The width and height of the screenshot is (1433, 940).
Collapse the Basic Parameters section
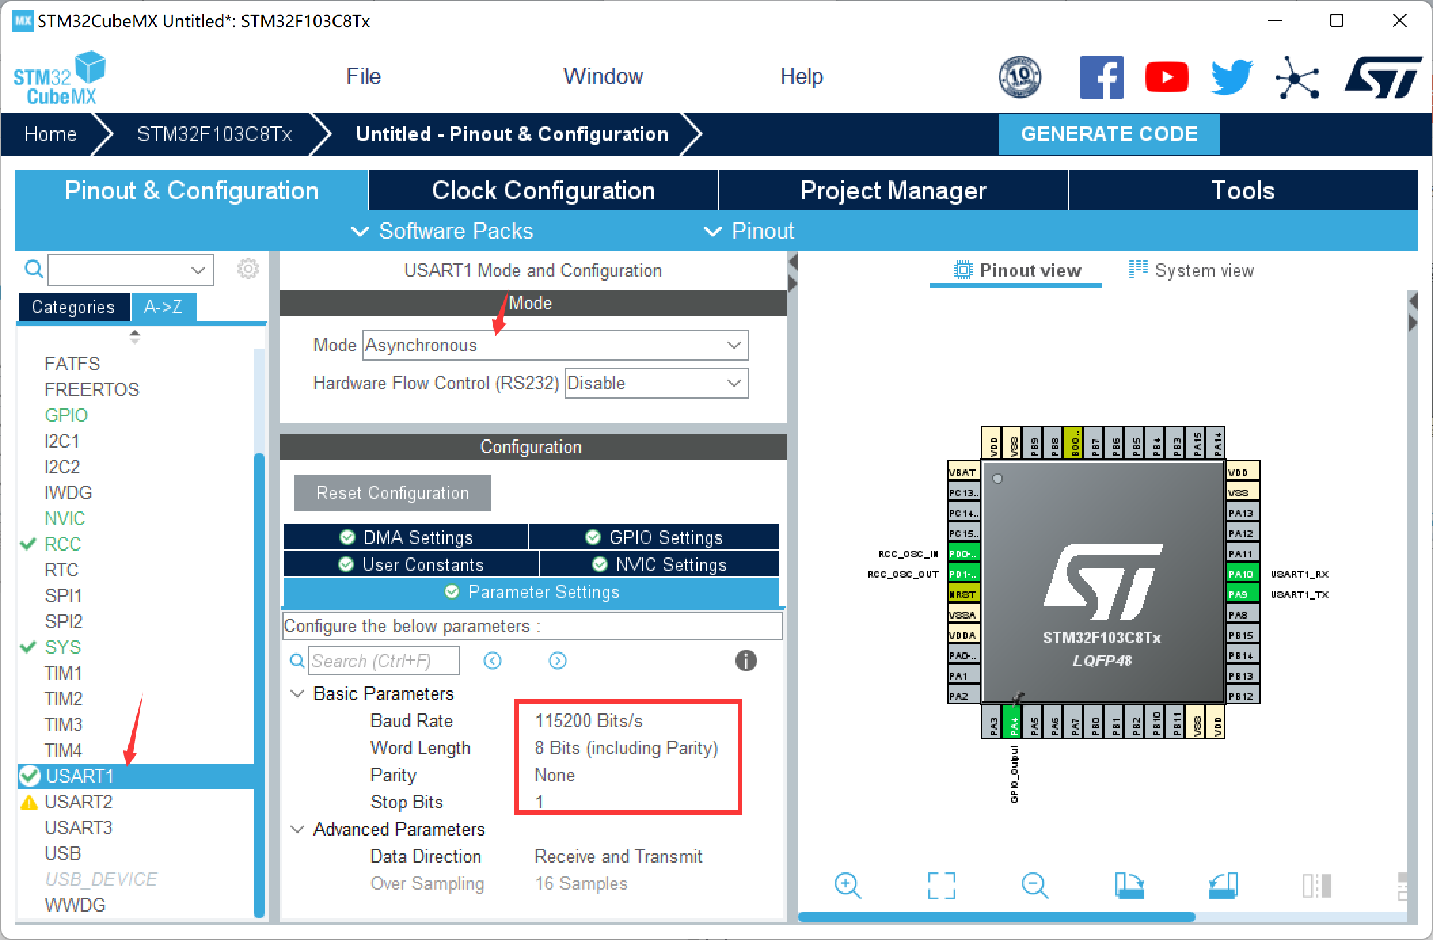[x=297, y=694]
